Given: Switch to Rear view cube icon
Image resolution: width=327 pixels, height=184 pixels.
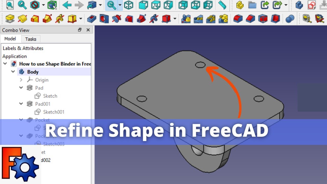Looking at the screenshot, I should (x=183, y=5).
